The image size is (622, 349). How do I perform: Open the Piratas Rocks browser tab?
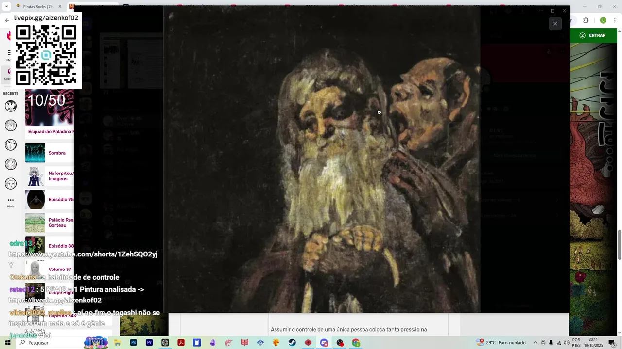point(38,7)
